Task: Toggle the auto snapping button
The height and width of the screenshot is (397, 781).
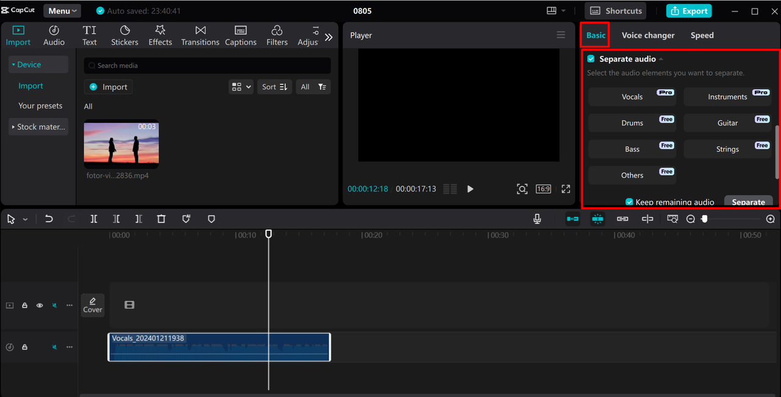Action: click(x=597, y=219)
